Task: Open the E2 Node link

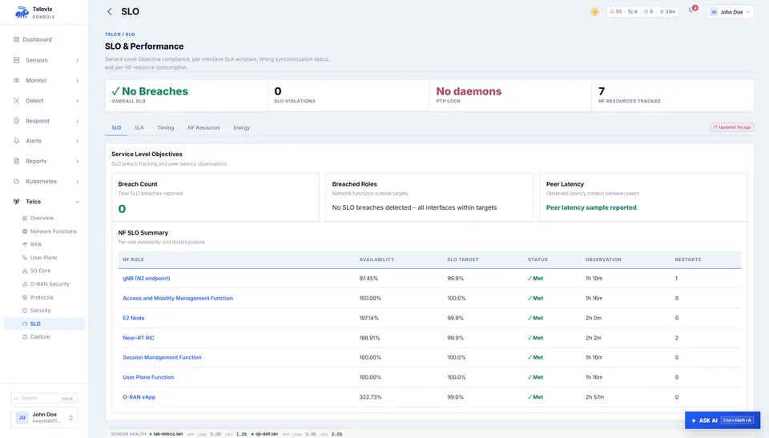Action: (x=134, y=318)
